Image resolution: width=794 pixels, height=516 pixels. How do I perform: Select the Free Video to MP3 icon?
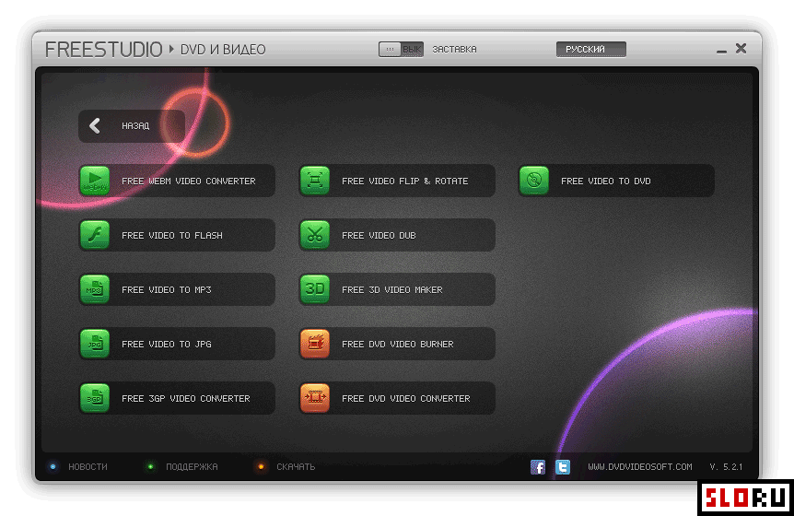coord(95,289)
